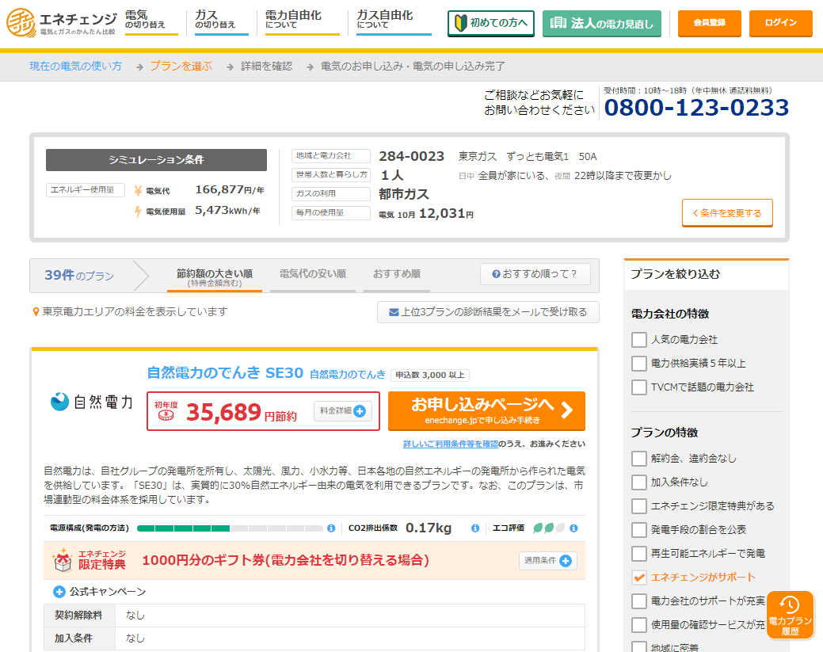Image resolution: width=823 pixels, height=652 pixels.
Task: Click the エコ評価 leaf rating icons
Action: [548, 528]
